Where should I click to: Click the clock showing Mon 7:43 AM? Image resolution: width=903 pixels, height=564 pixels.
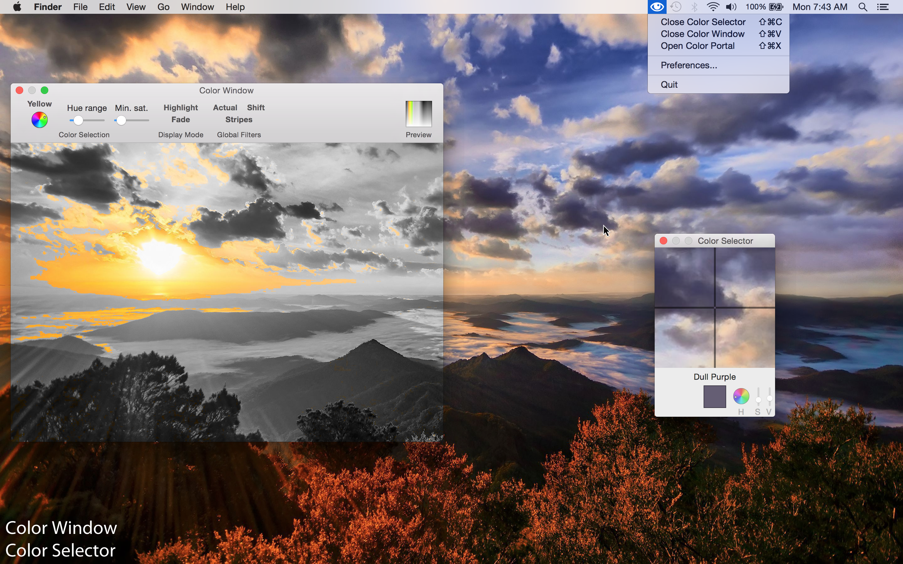820,7
